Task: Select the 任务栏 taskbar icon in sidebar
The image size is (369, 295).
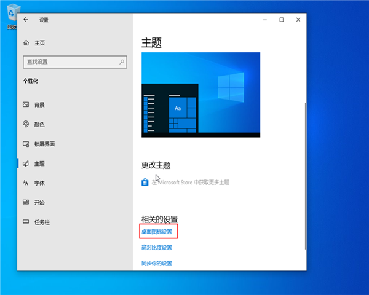Action: click(x=26, y=222)
